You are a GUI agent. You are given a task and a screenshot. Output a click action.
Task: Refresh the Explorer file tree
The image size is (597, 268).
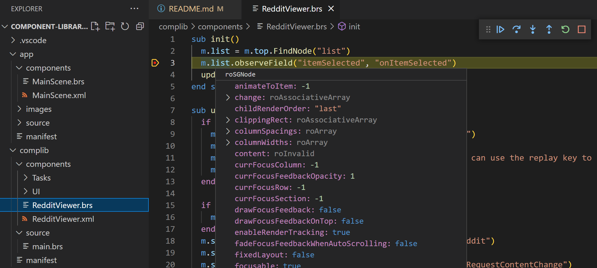tap(125, 27)
